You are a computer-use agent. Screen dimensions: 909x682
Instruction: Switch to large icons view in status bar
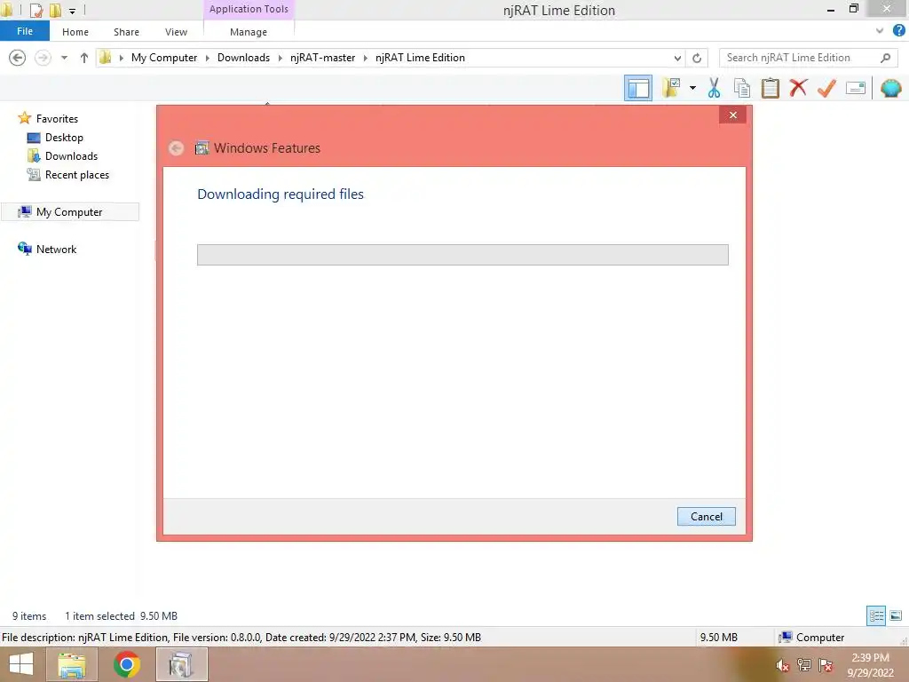pos(896,615)
